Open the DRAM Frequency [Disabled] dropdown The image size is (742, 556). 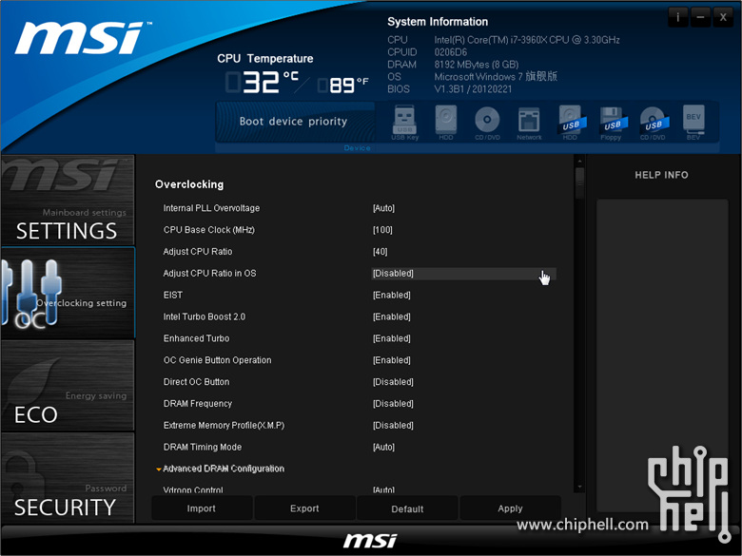pos(393,404)
